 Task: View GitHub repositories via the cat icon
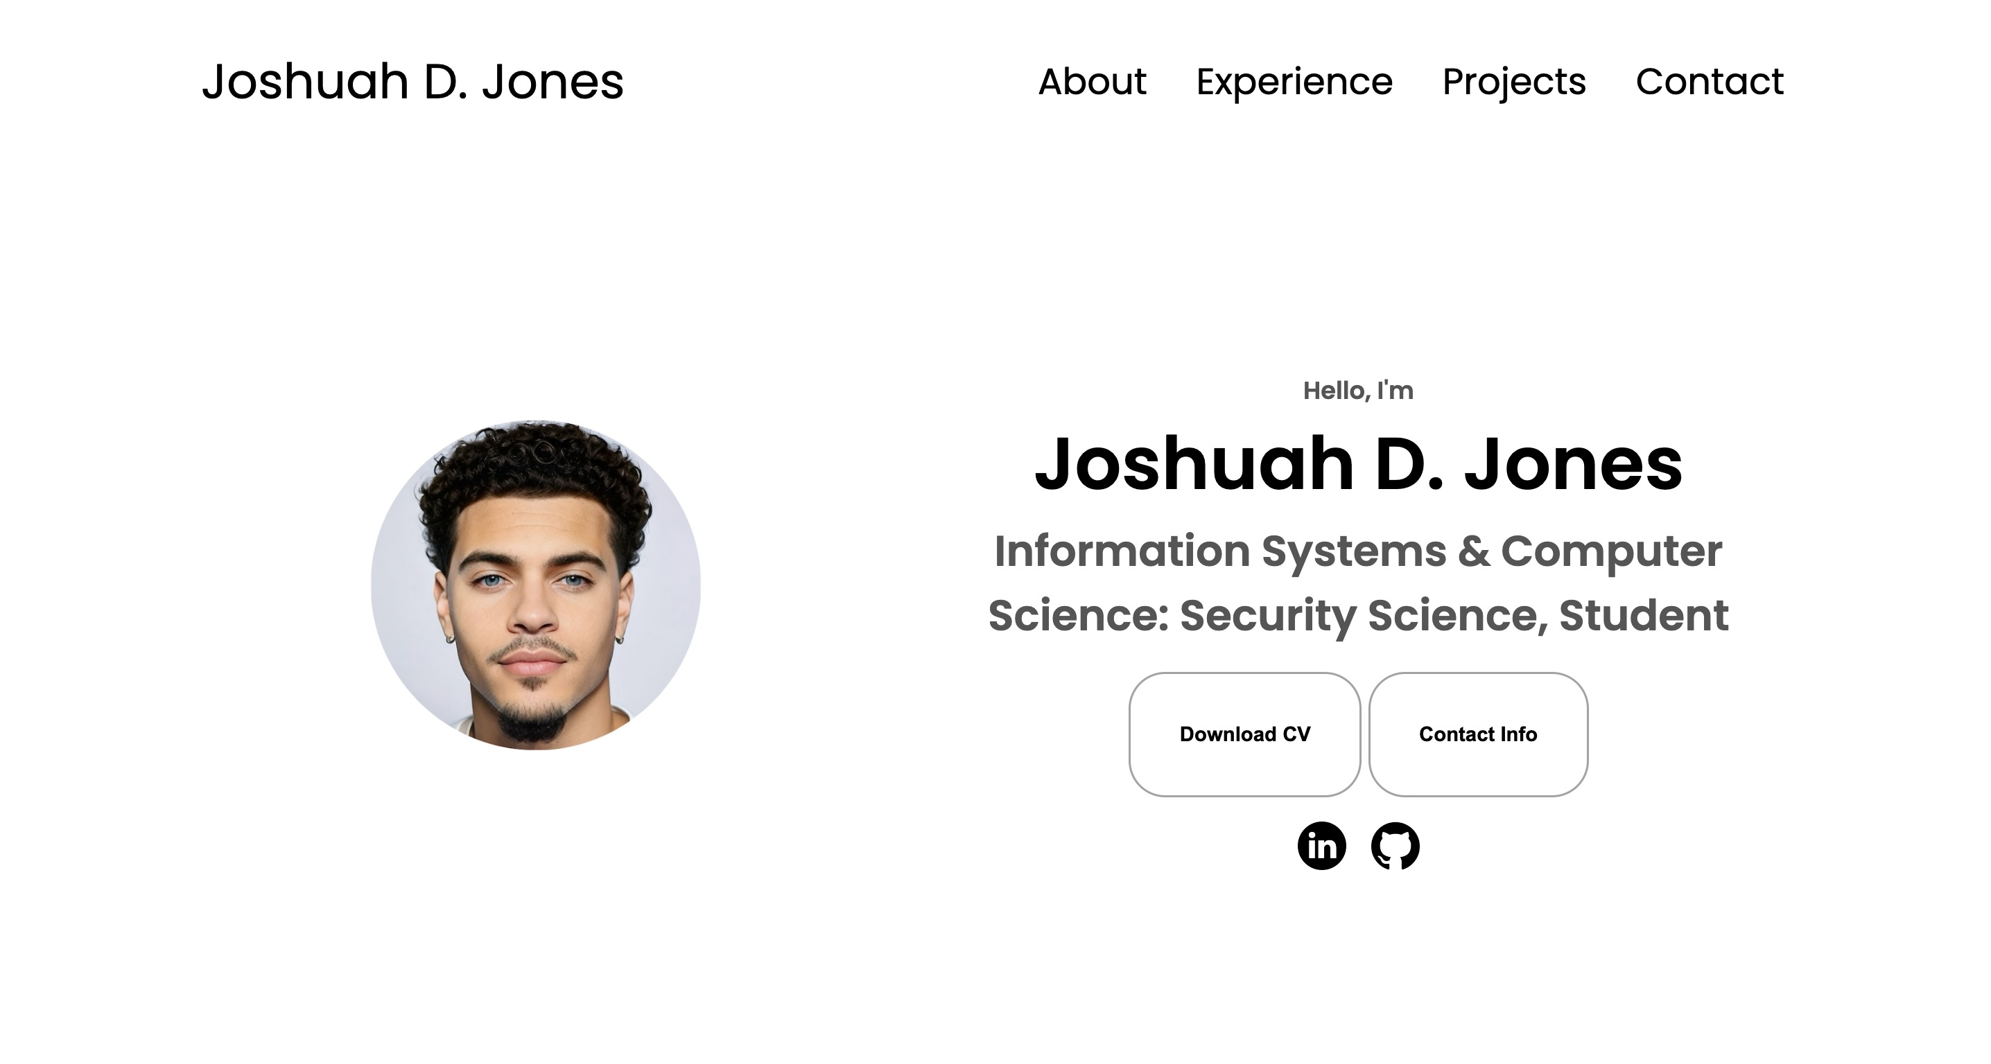(x=1395, y=846)
